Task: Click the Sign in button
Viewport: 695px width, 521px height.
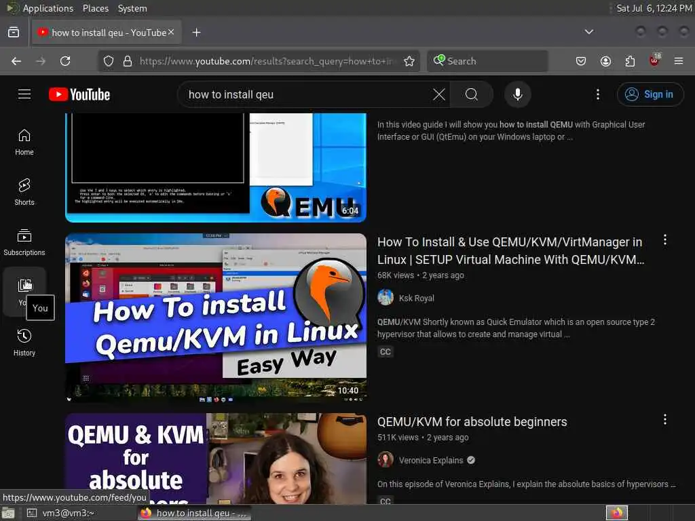Action: (650, 94)
